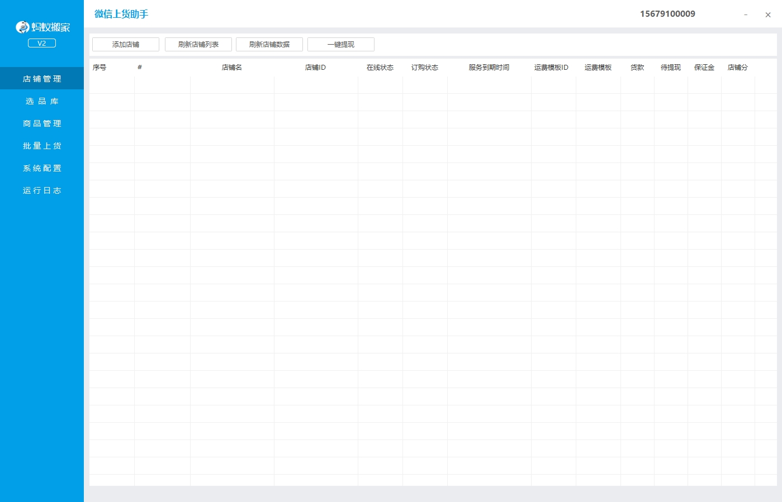Sort by 店铺ID column header
The image size is (782, 502).
pyautogui.click(x=315, y=68)
